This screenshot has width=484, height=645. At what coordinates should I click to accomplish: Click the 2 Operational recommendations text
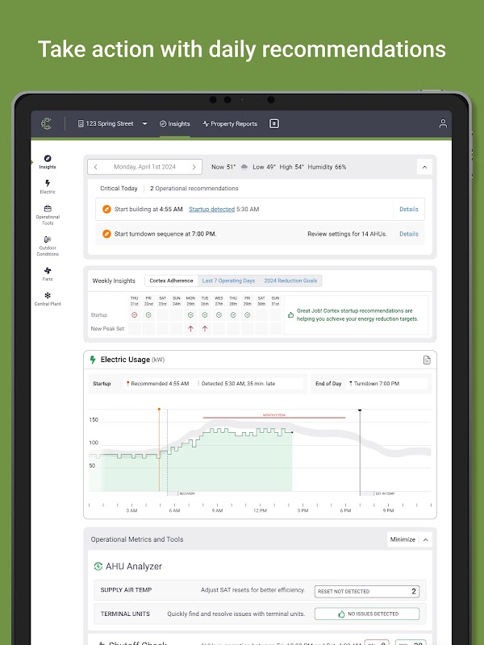click(x=194, y=189)
